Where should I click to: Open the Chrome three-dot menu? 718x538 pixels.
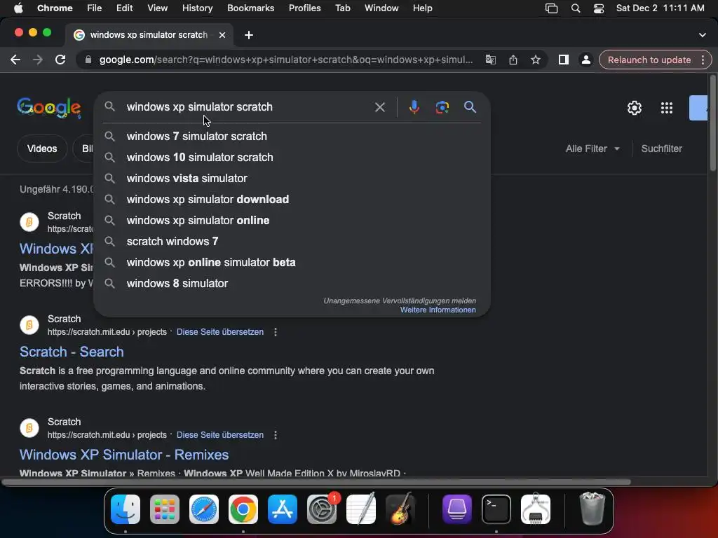coord(703,60)
